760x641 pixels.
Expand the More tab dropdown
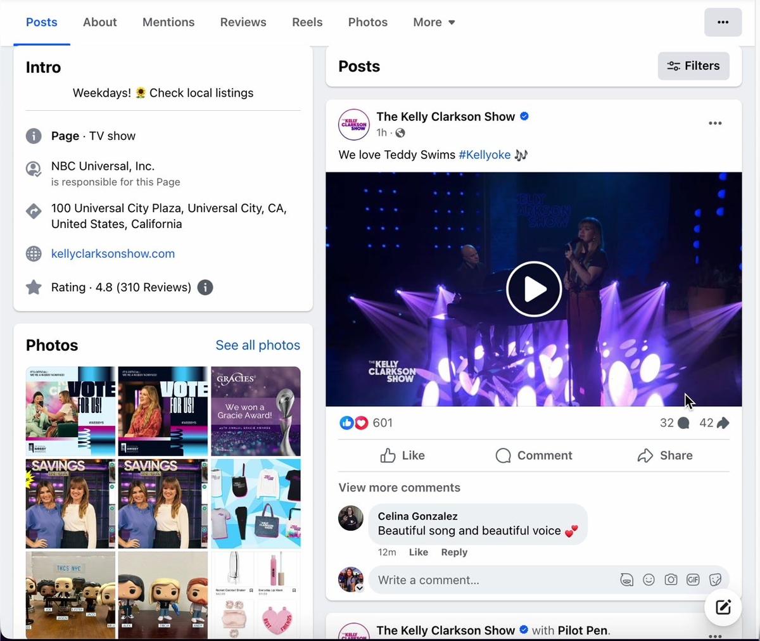pos(434,22)
